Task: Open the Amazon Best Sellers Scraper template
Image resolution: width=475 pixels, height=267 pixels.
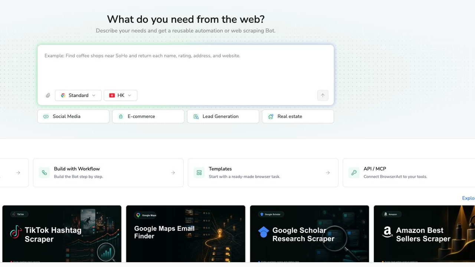Action: pos(424,234)
